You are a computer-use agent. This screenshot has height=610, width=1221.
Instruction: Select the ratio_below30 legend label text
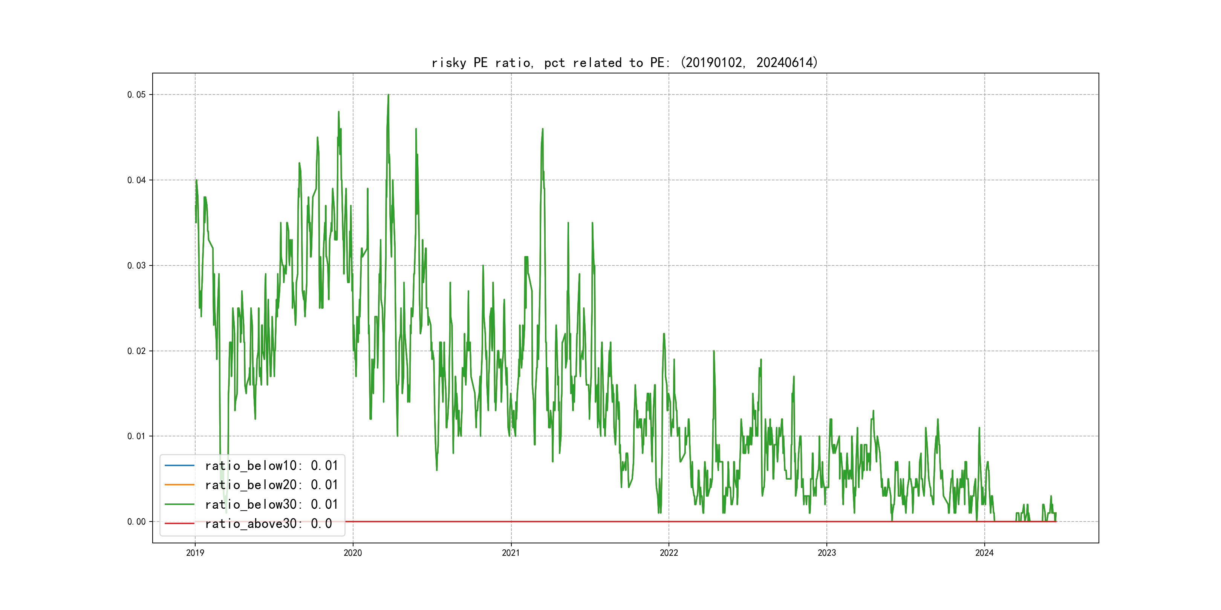271,505
